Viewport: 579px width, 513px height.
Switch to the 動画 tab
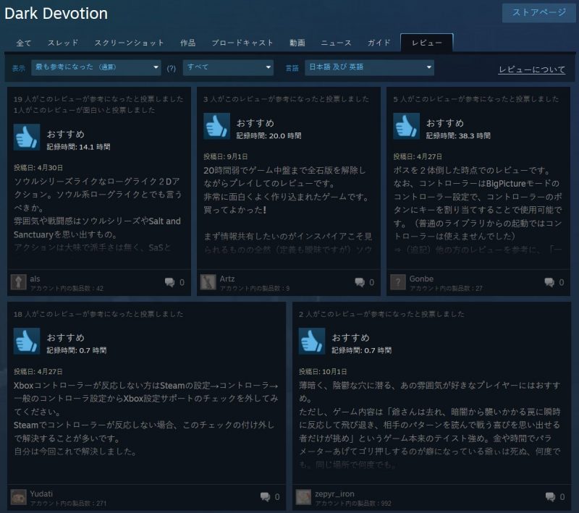pos(297,43)
